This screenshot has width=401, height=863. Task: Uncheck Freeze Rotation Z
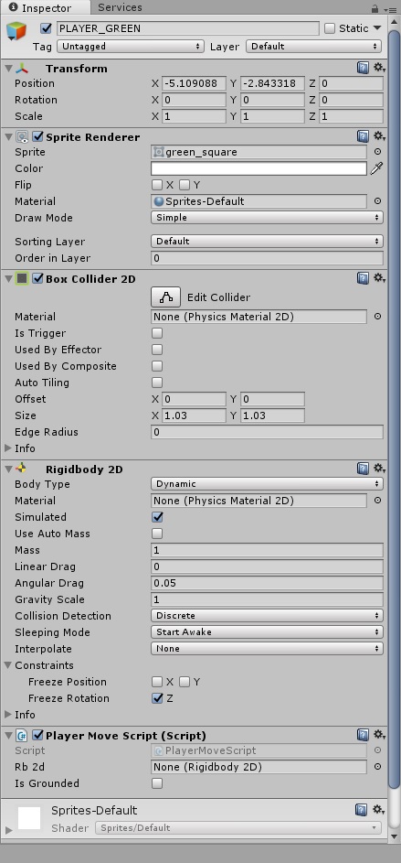pyautogui.click(x=157, y=698)
